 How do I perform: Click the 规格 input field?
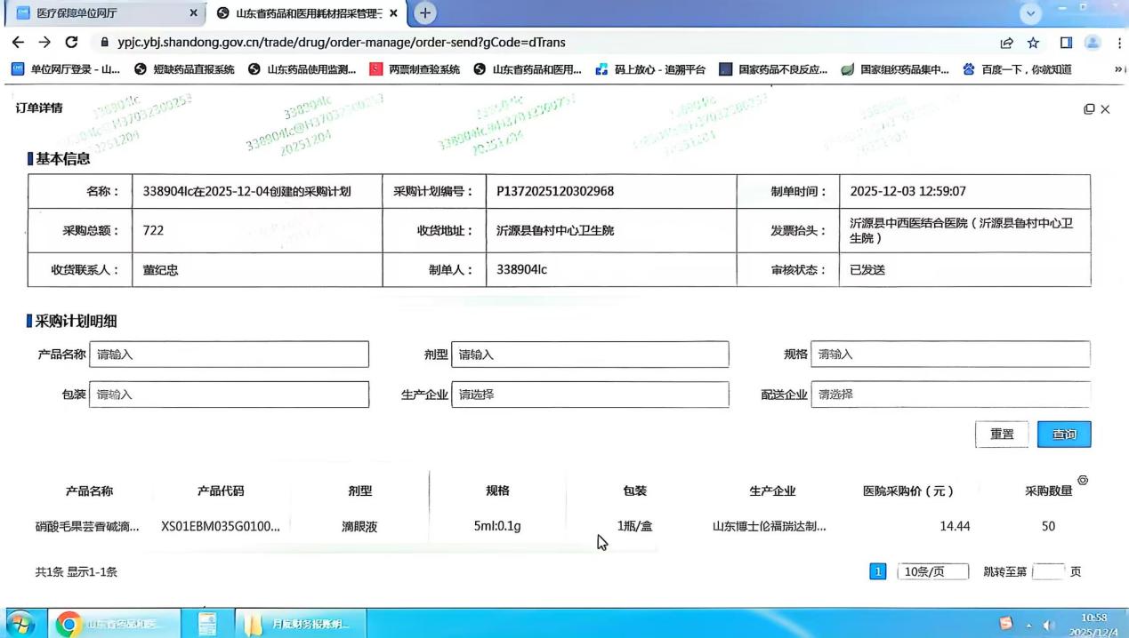tap(949, 355)
